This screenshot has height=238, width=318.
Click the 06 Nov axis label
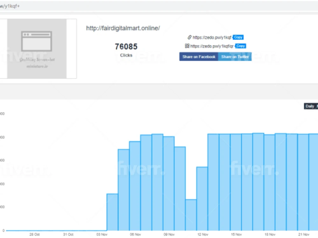pos(135,235)
